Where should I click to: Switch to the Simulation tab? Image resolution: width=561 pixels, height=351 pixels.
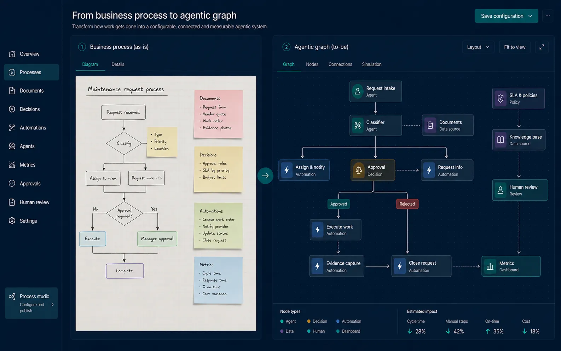tap(372, 64)
